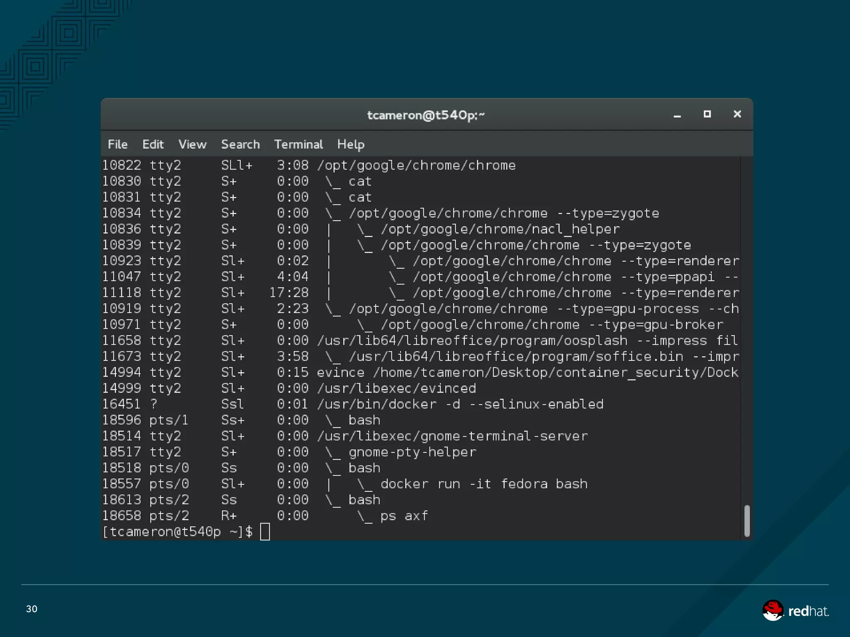Click the 'ps axf' process line

(404, 516)
